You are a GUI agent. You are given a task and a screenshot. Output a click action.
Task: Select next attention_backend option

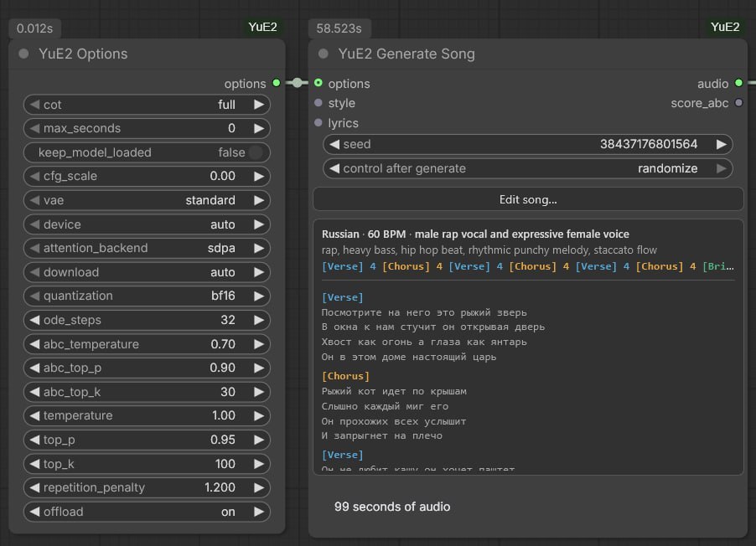tap(259, 248)
